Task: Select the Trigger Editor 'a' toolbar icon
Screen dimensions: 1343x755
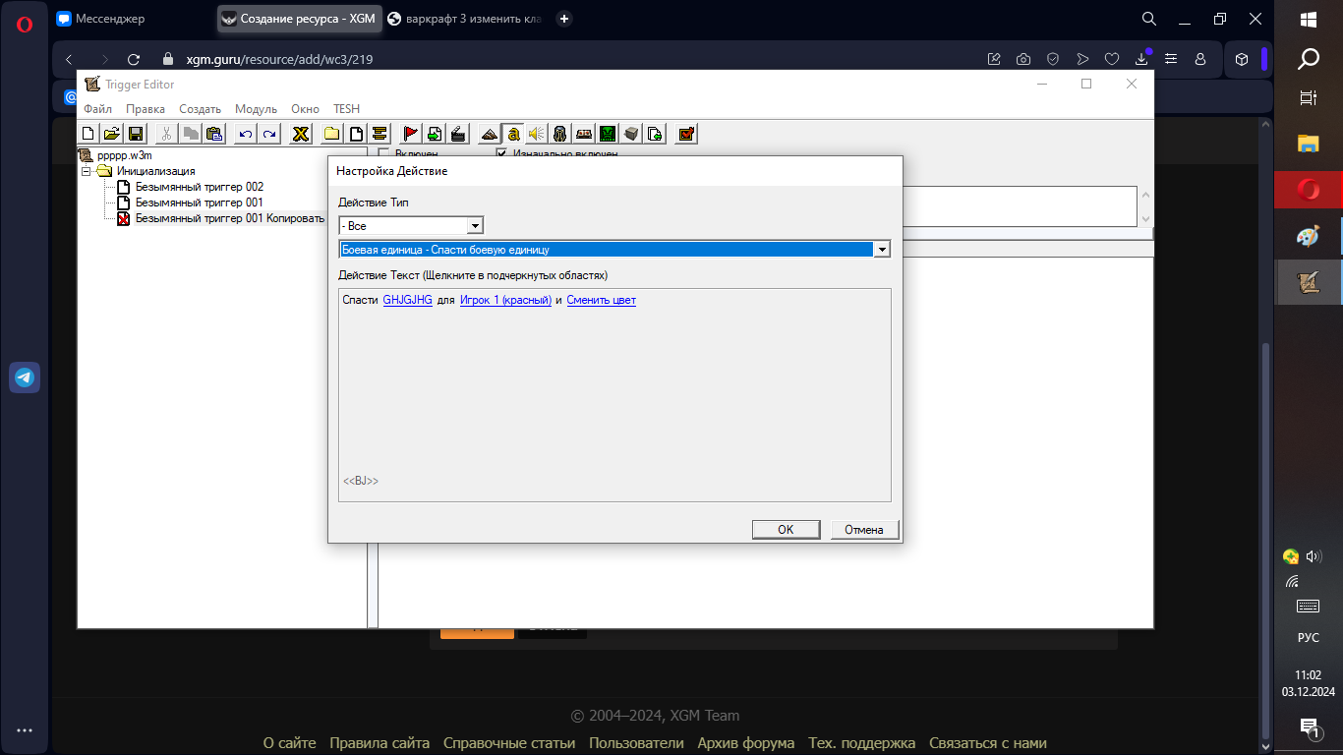Action: pyautogui.click(x=513, y=134)
